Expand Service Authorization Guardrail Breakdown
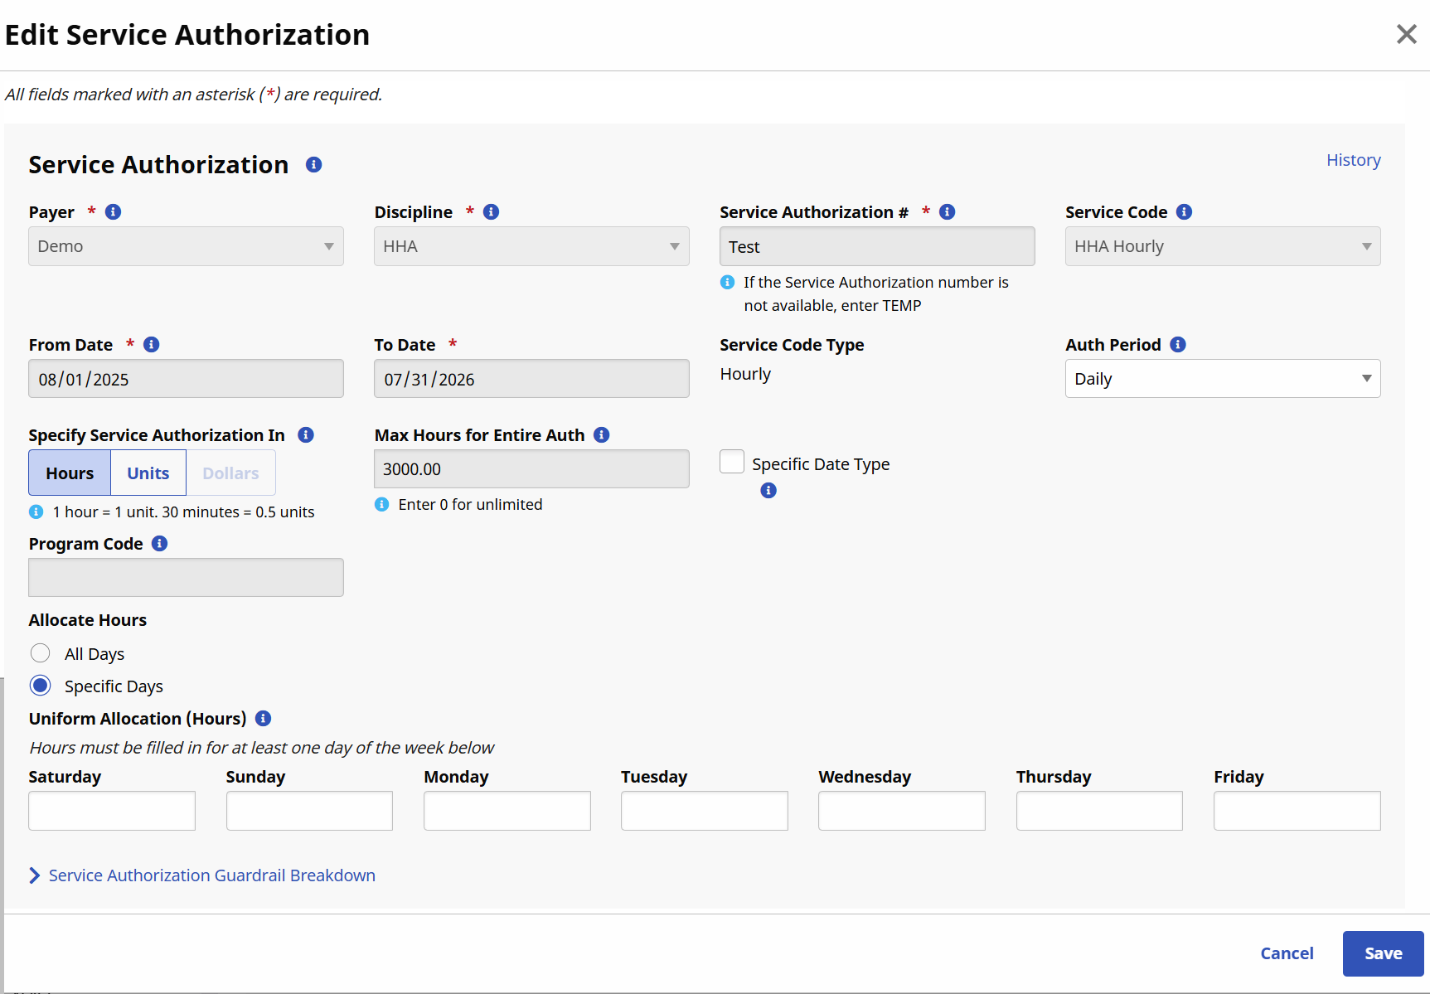This screenshot has height=994, width=1430. pyautogui.click(x=211, y=875)
